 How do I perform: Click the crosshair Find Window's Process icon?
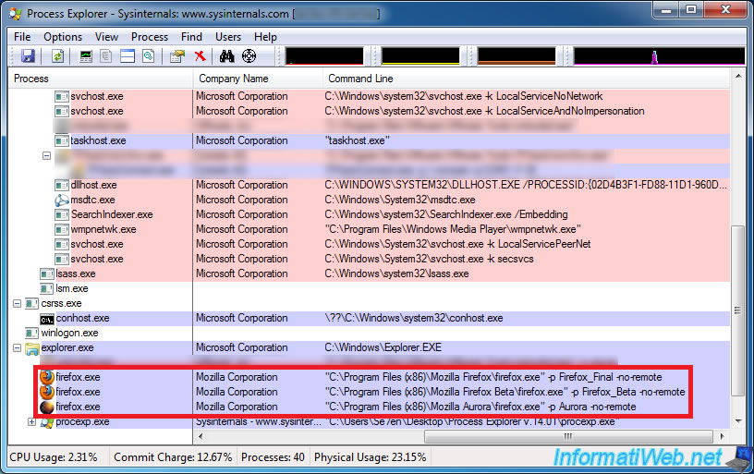coord(249,56)
